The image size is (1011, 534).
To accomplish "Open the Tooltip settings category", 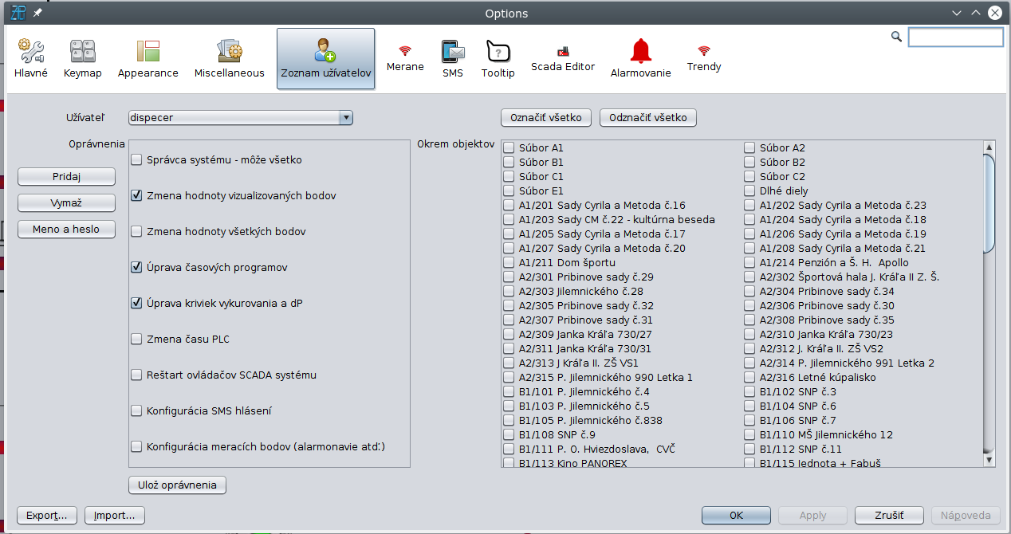I will coord(498,58).
